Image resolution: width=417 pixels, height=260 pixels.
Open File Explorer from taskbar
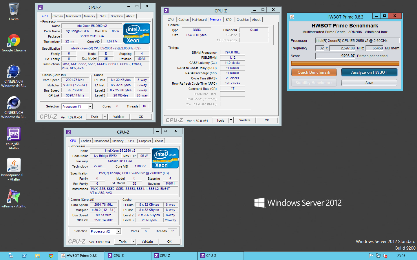[x=37, y=256]
